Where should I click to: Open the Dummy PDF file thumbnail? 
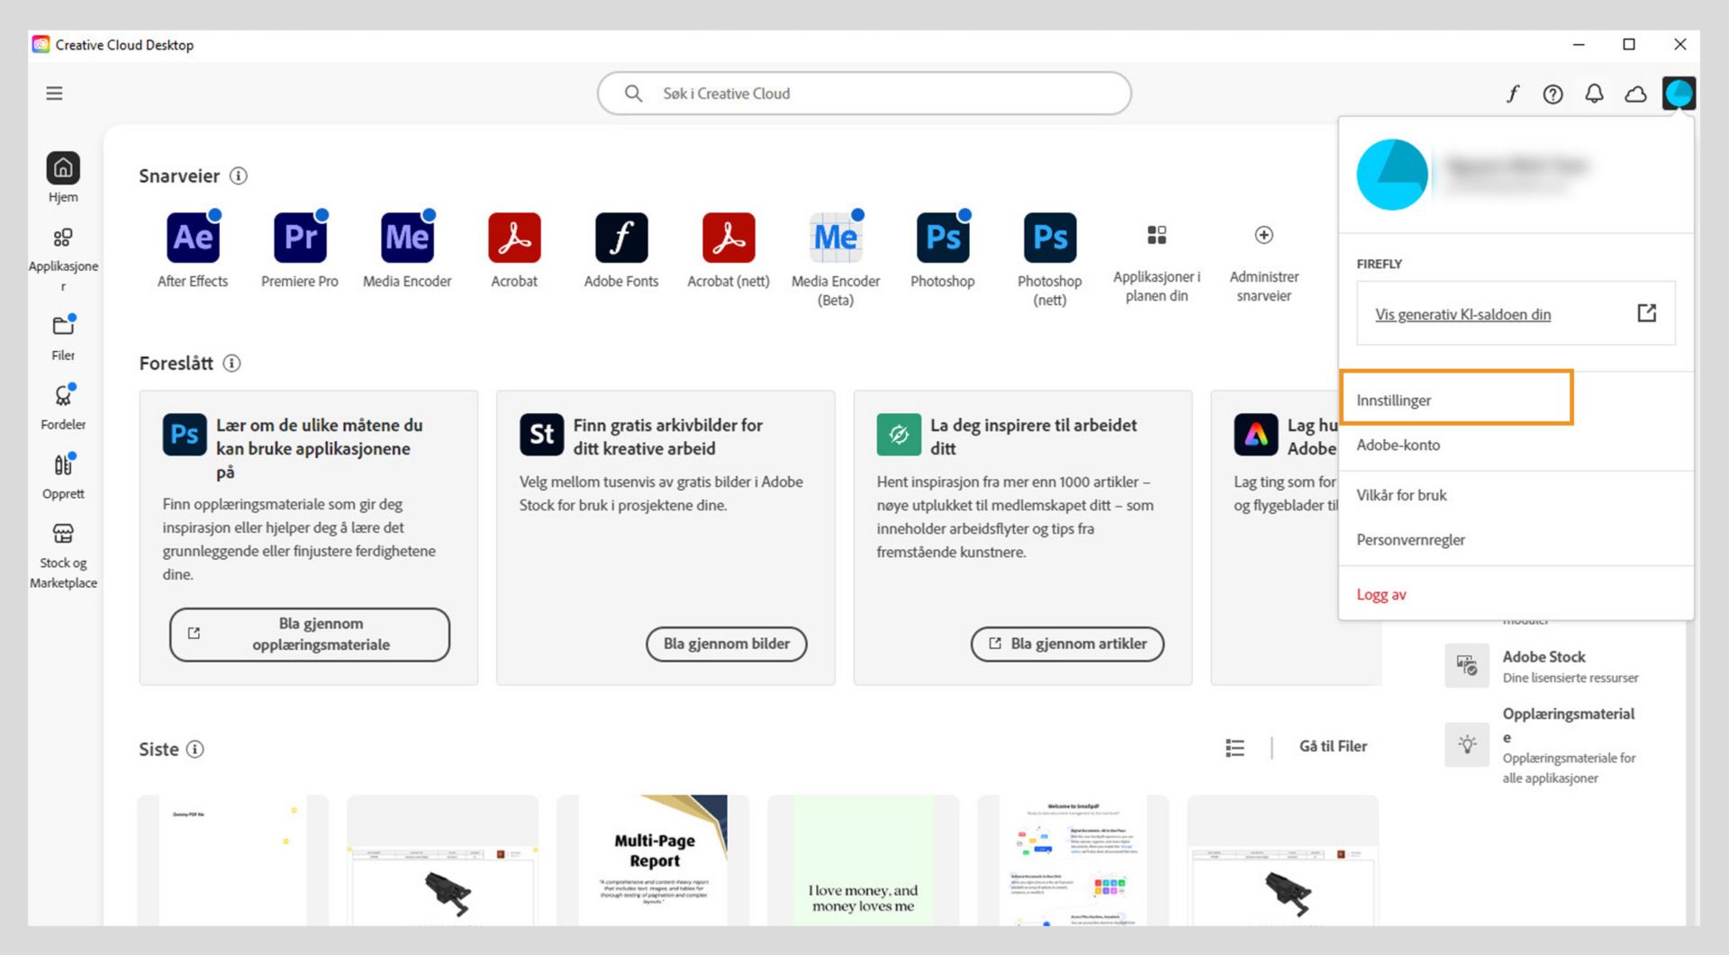click(x=232, y=860)
